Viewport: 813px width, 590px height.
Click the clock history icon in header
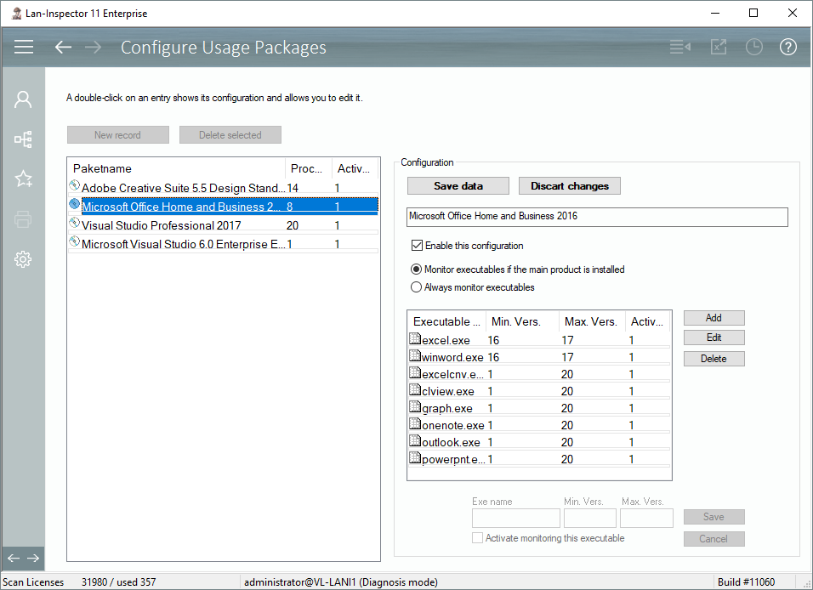[x=753, y=47]
